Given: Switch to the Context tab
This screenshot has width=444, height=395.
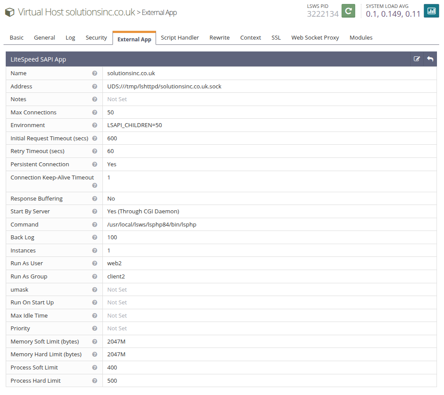Looking at the screenshot, I should [250, 38].
